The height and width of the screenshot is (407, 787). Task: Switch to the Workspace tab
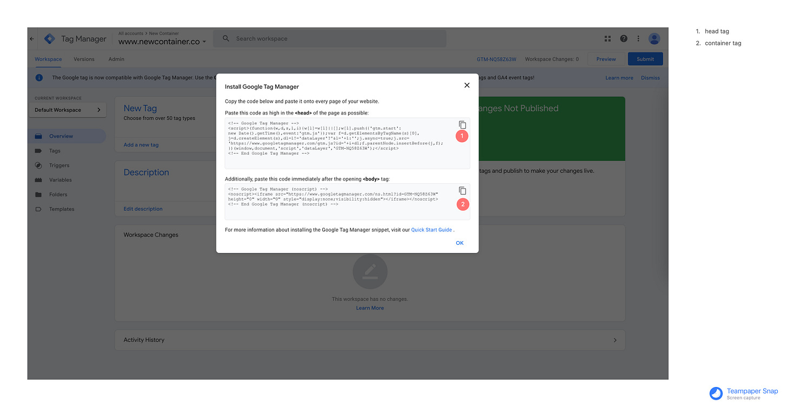pyautogui.click(x=48, y=59)
